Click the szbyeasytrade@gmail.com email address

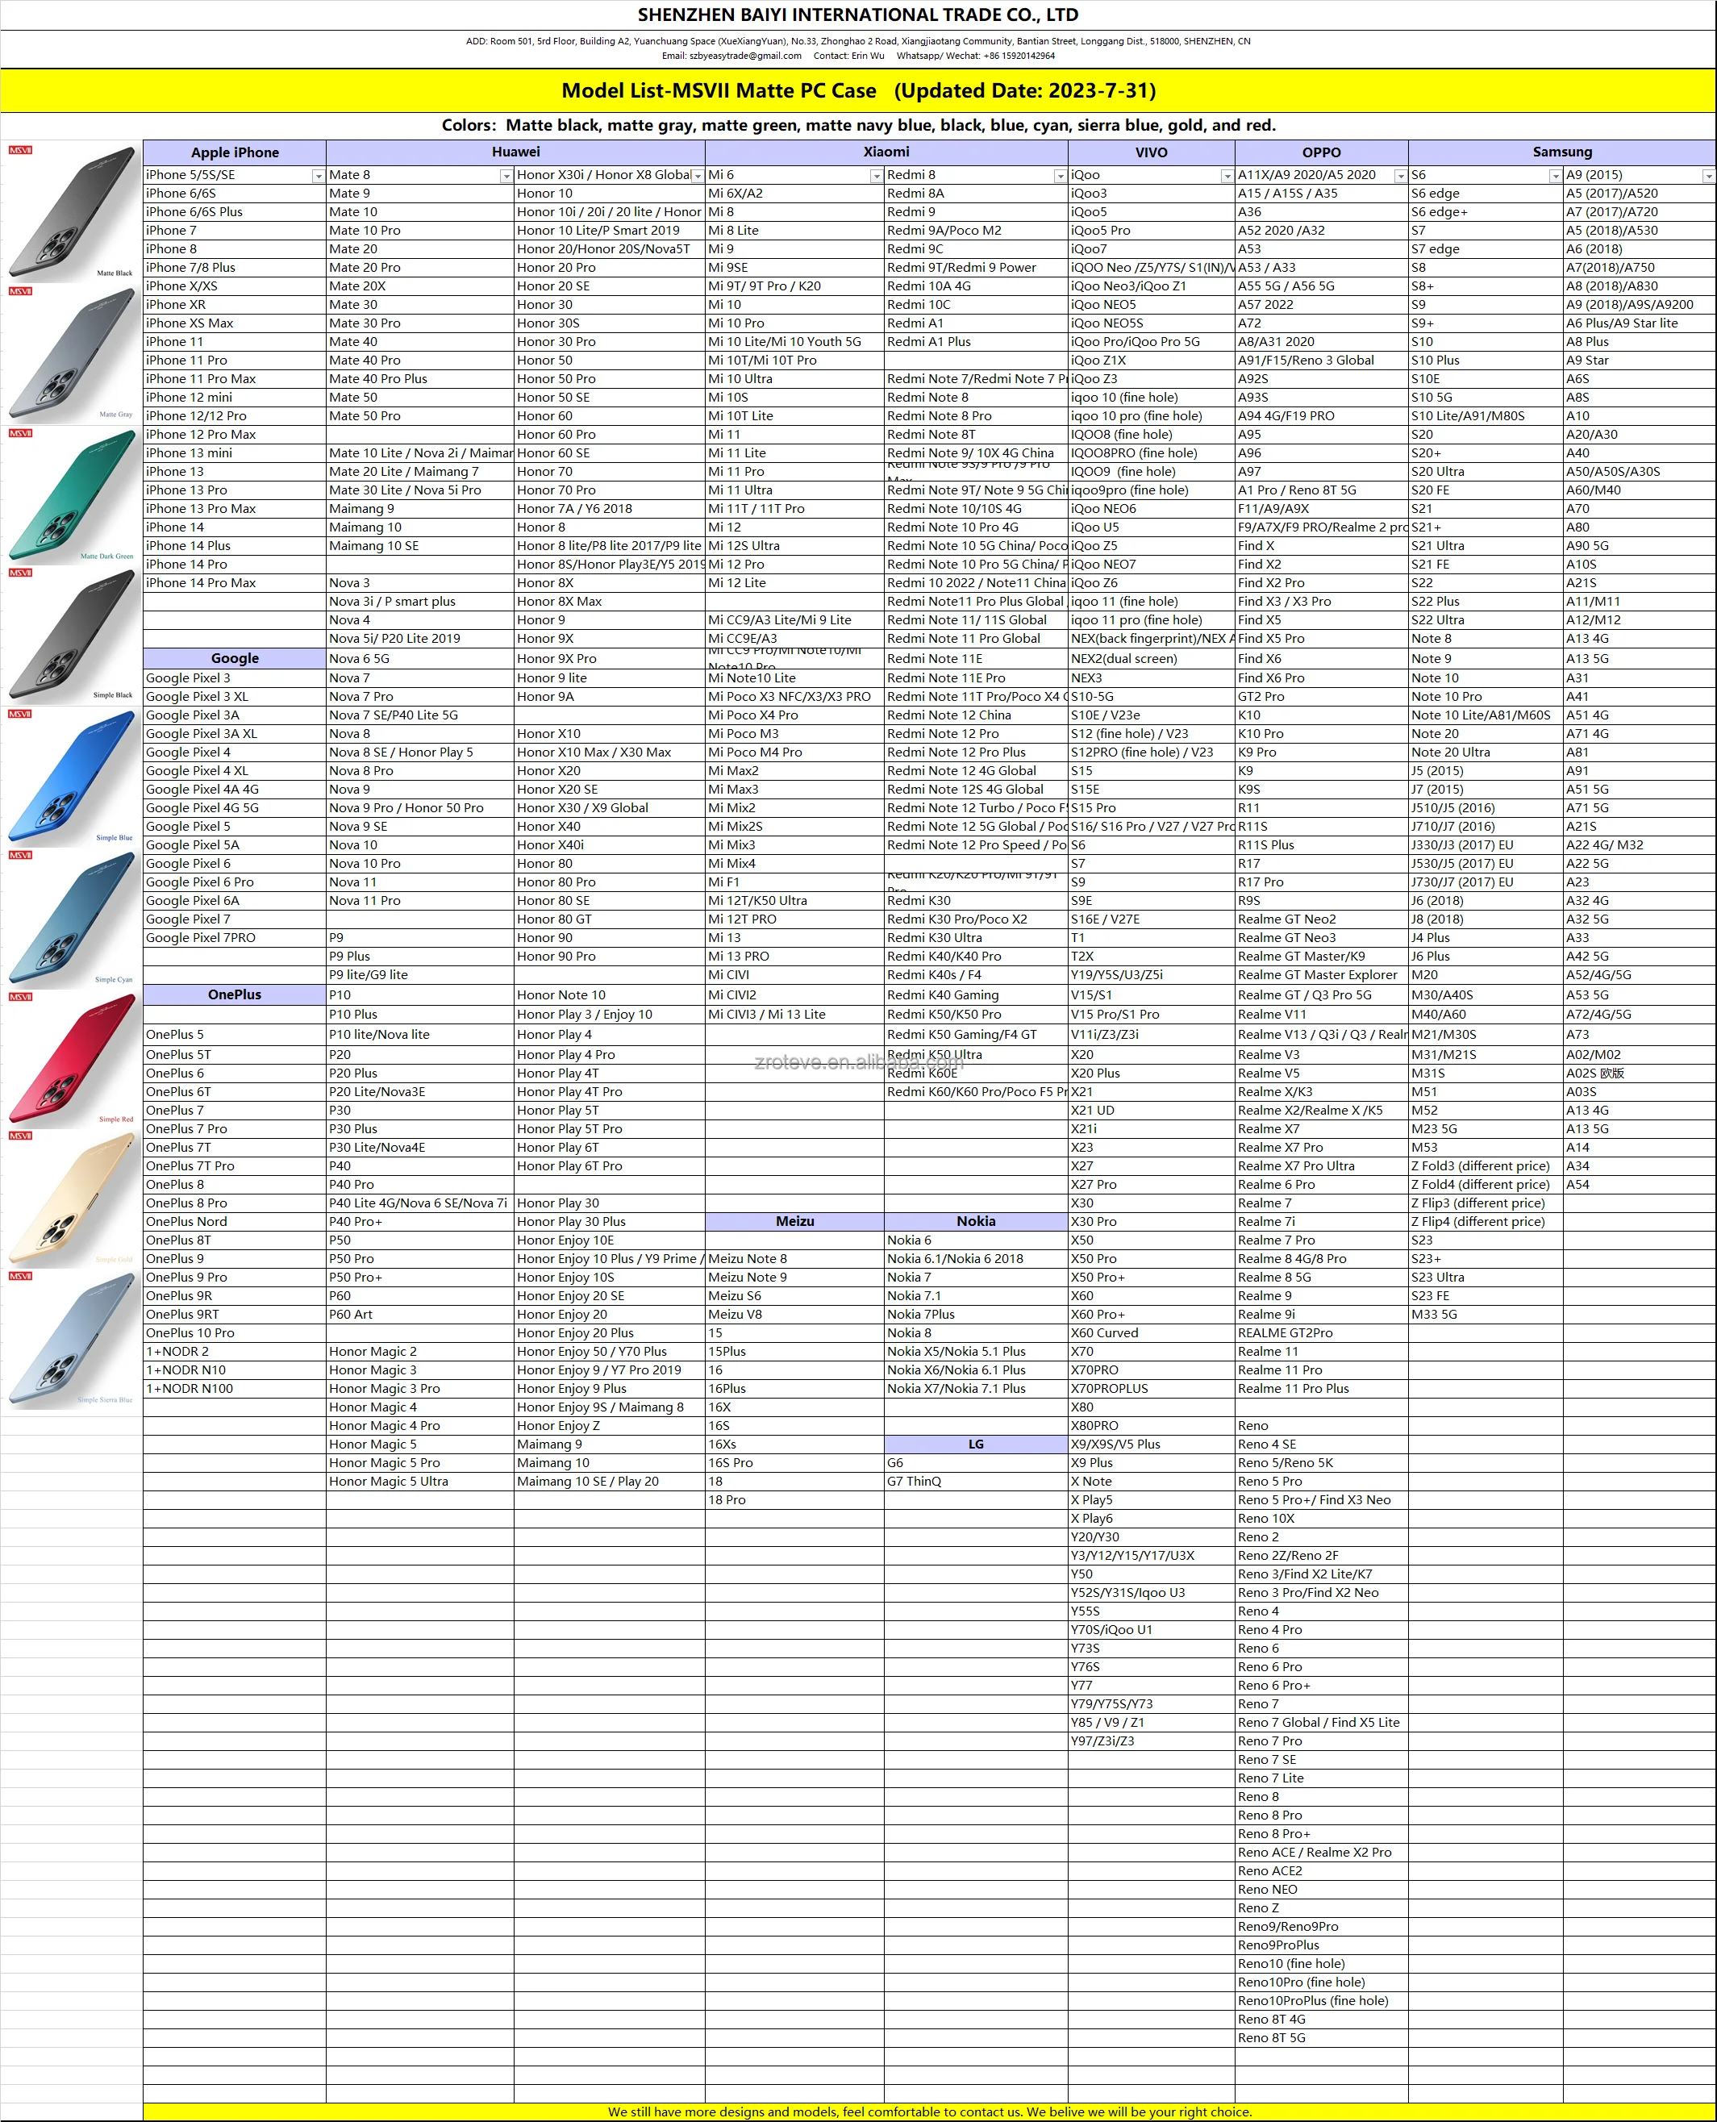[744, 56]
